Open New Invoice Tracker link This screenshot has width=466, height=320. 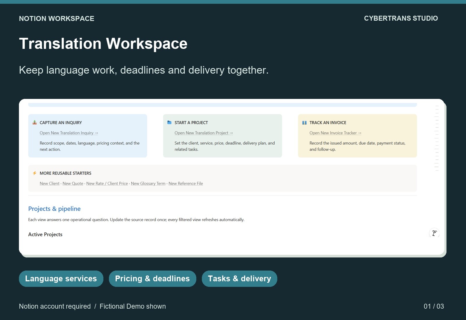pyautogui.click(x=335, y=133)
